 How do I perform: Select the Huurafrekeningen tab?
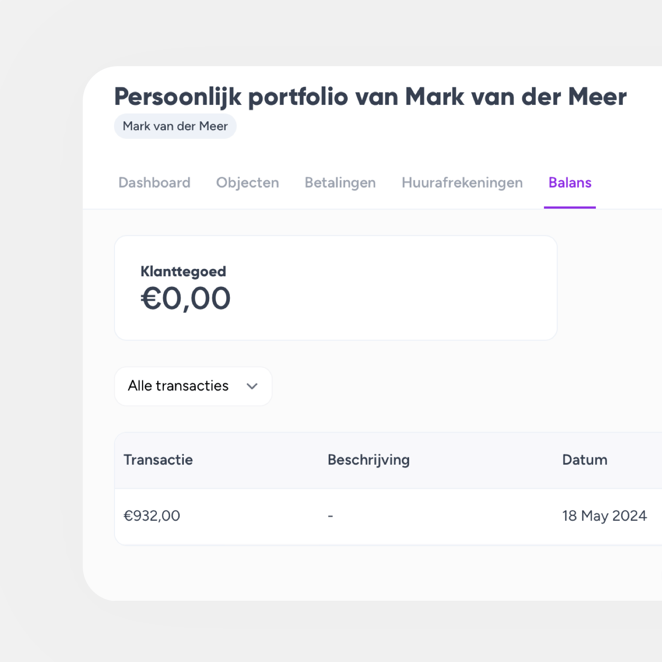point(462,183)
